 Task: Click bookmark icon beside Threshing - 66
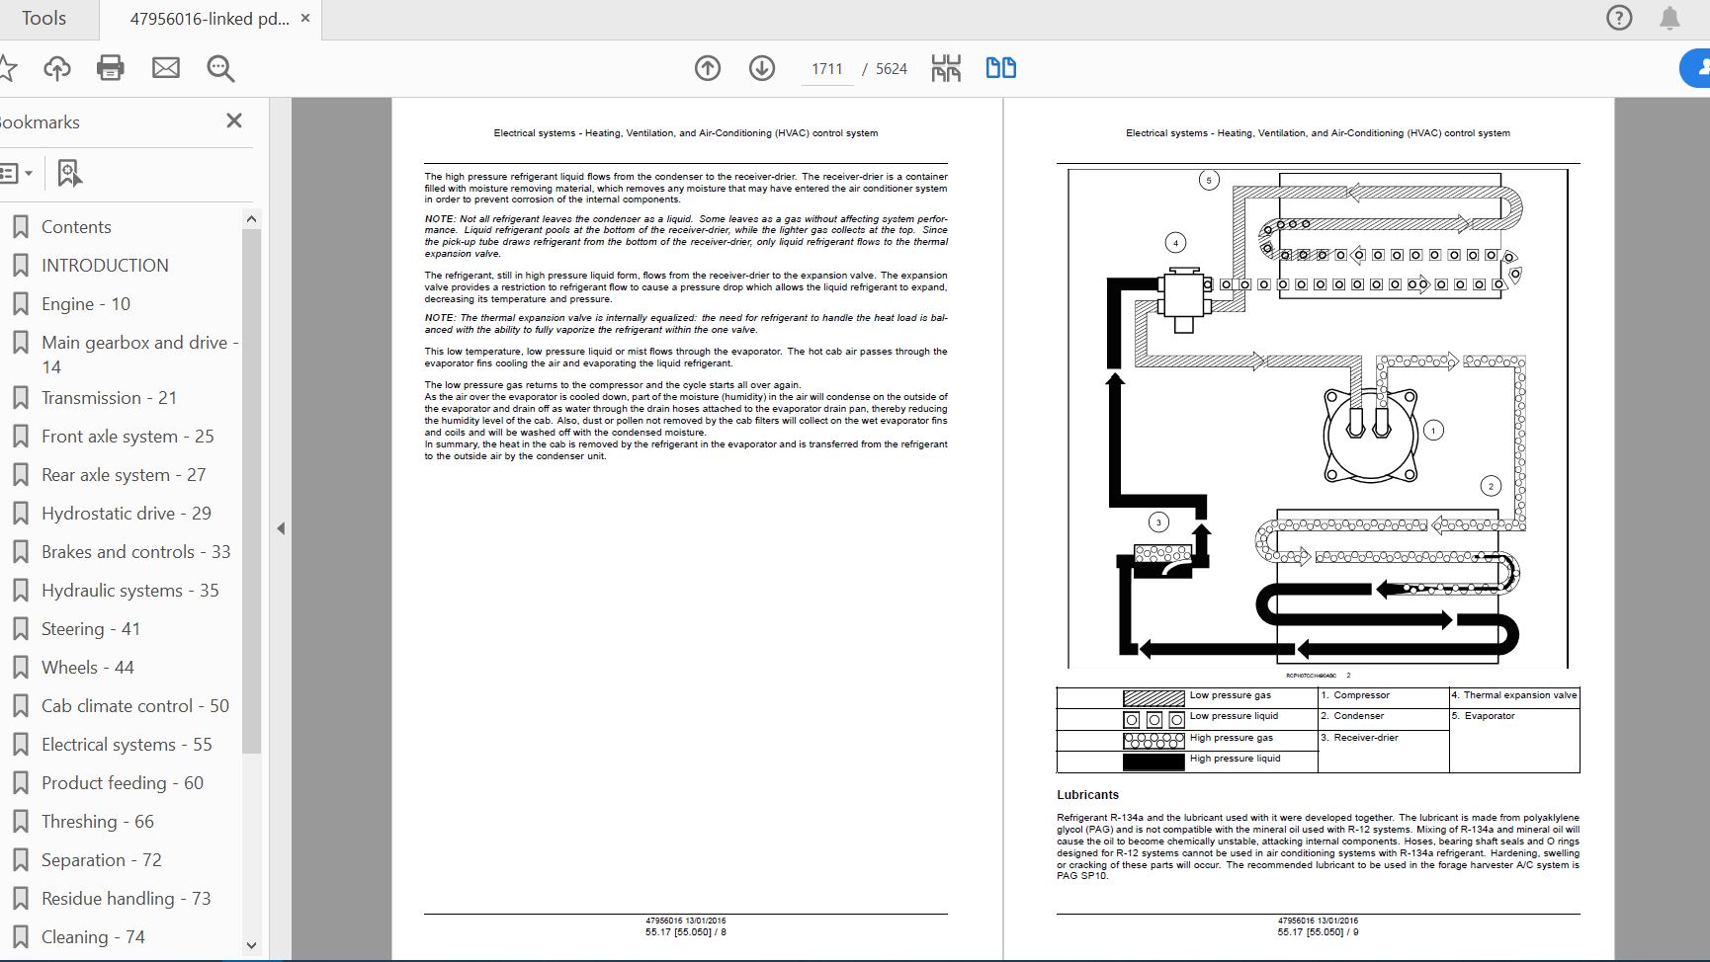20,822
